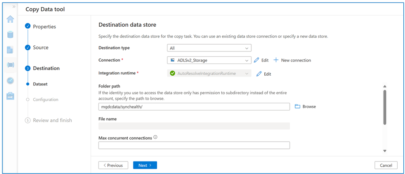Click the Cancel button
Image resolution: width=405 pixels, height=174 pixels.
click(x=386, y=165)
